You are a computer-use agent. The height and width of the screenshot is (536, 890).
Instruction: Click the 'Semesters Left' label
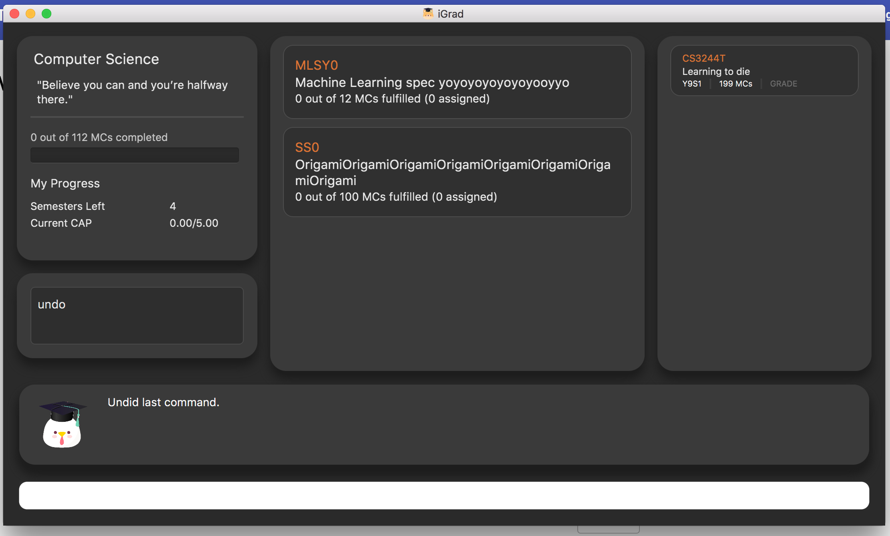click(x=67, y=206)
